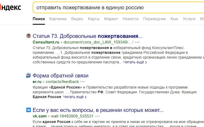Open the result 'Если у вас есть вопросы...'

point(98,110)
